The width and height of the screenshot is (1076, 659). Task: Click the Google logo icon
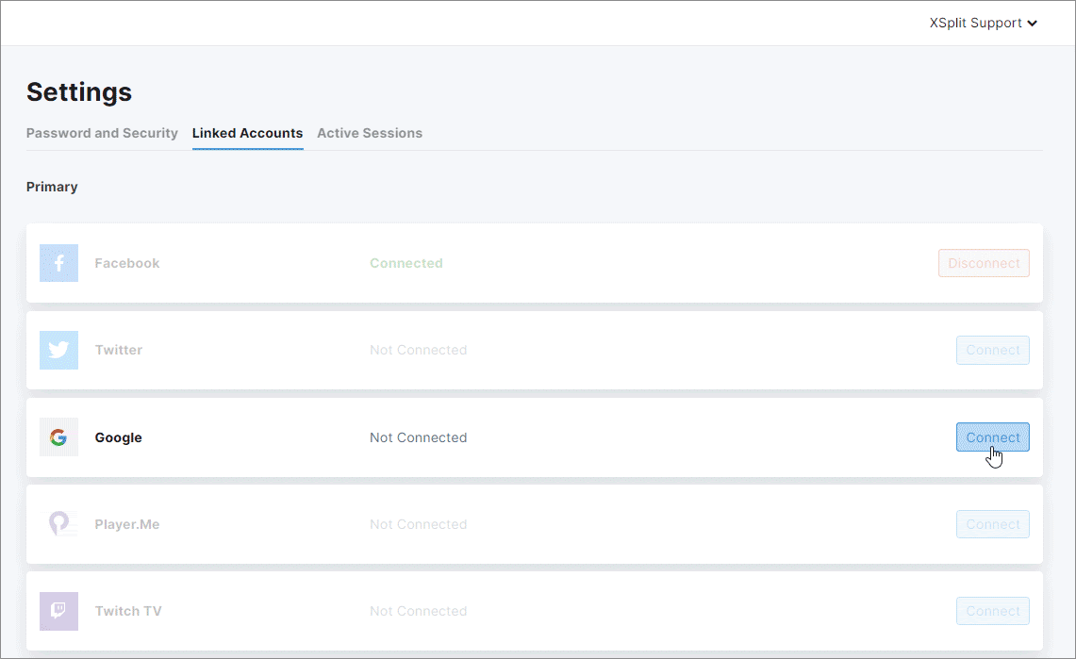(58, 437)
